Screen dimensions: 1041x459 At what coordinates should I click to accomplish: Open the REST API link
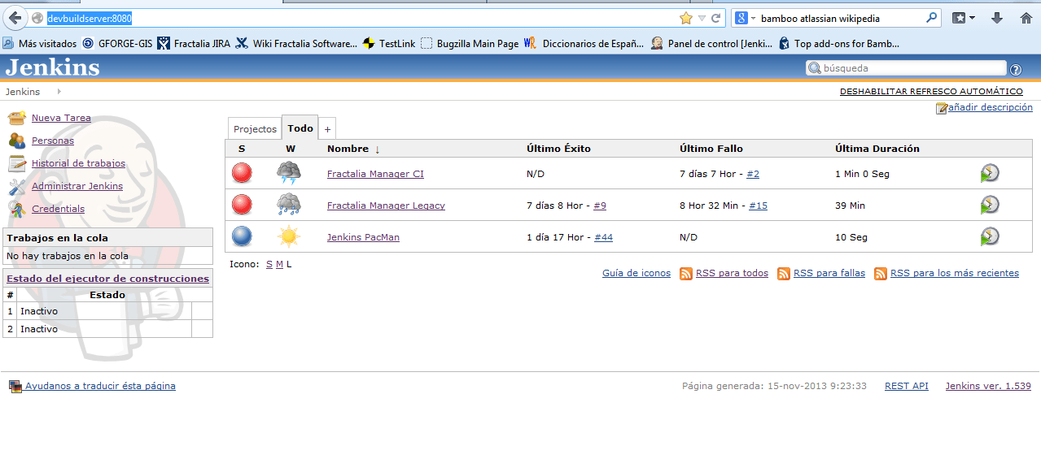coord(907,386)
